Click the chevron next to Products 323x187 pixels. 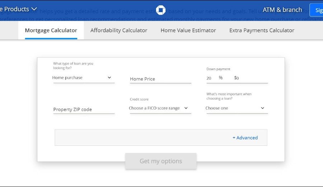click(x=34, y=9)
